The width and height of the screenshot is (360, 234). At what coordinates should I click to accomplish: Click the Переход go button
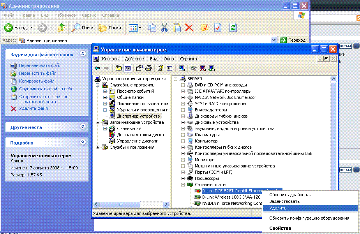tap(293, 40)
